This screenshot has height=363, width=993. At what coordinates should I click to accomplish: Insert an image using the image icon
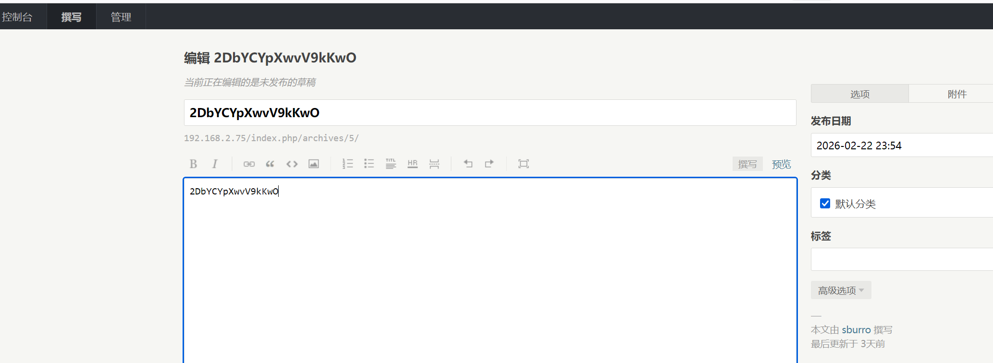click(314, 164)
